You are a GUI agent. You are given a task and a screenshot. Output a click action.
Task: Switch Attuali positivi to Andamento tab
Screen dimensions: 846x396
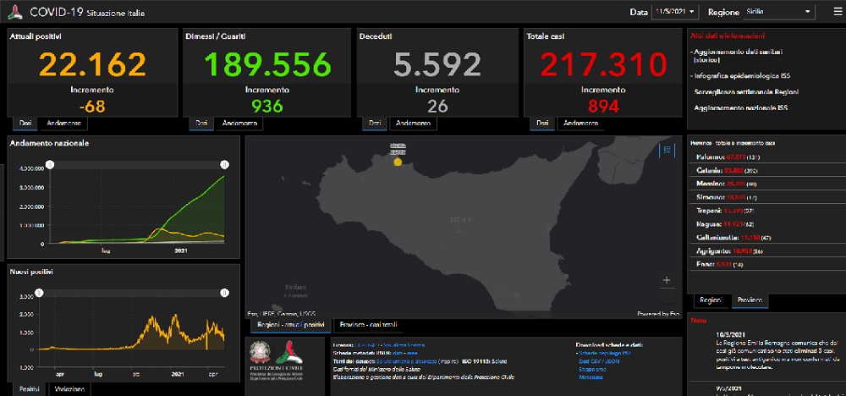[65, 124]
